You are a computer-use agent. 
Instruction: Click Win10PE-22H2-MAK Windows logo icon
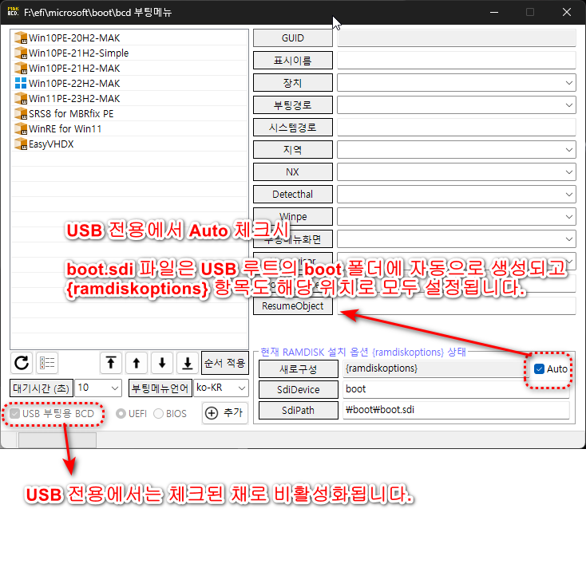(x=21, y=83)
